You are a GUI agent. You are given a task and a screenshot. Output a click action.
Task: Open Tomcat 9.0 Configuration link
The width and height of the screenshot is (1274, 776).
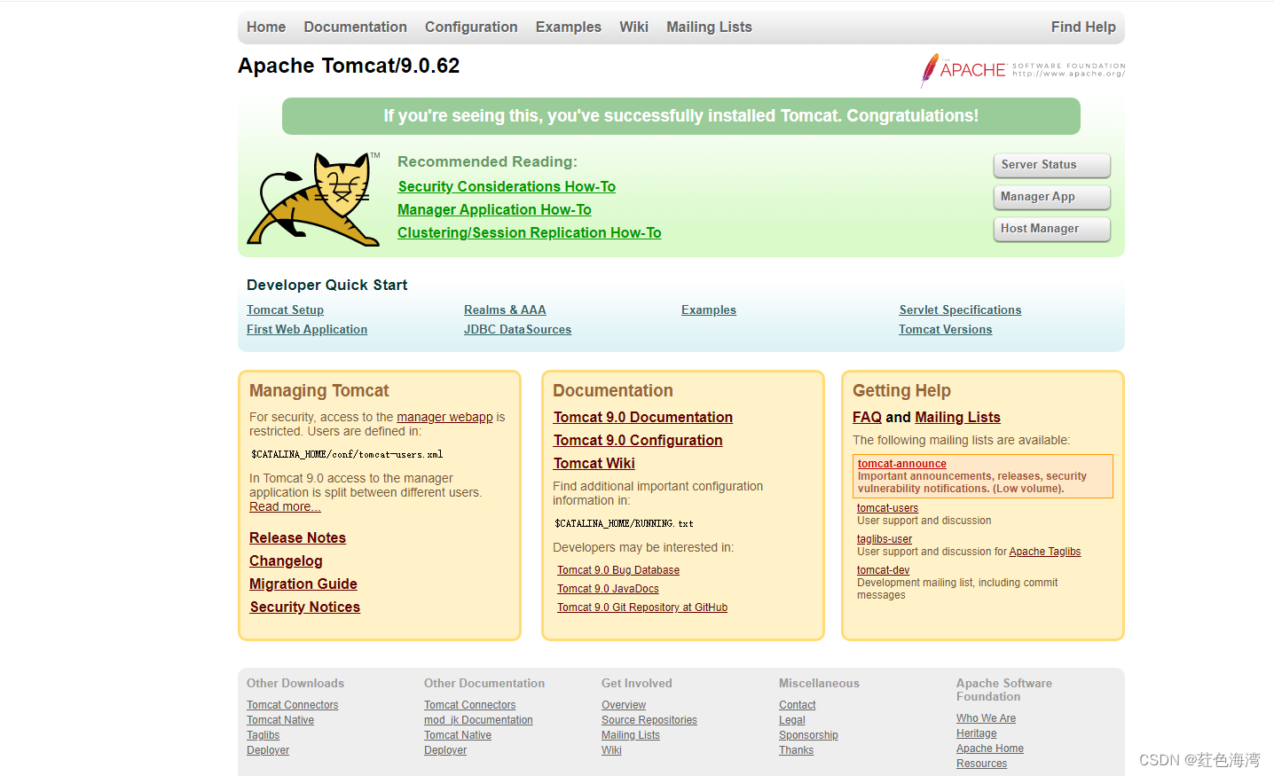coord(638,440)
